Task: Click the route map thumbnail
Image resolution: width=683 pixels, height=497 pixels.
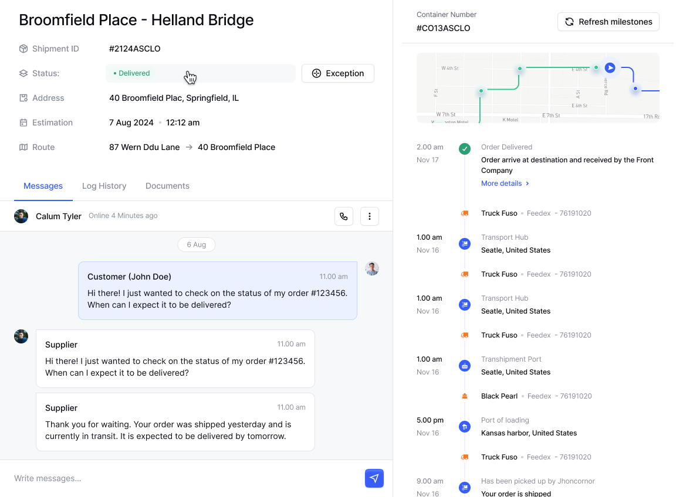Action: tap(538, 88)
